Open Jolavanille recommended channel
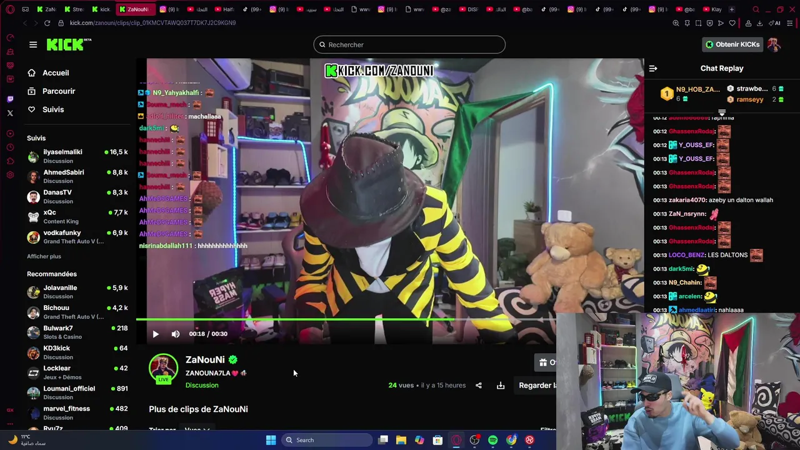 click(77, 292)
